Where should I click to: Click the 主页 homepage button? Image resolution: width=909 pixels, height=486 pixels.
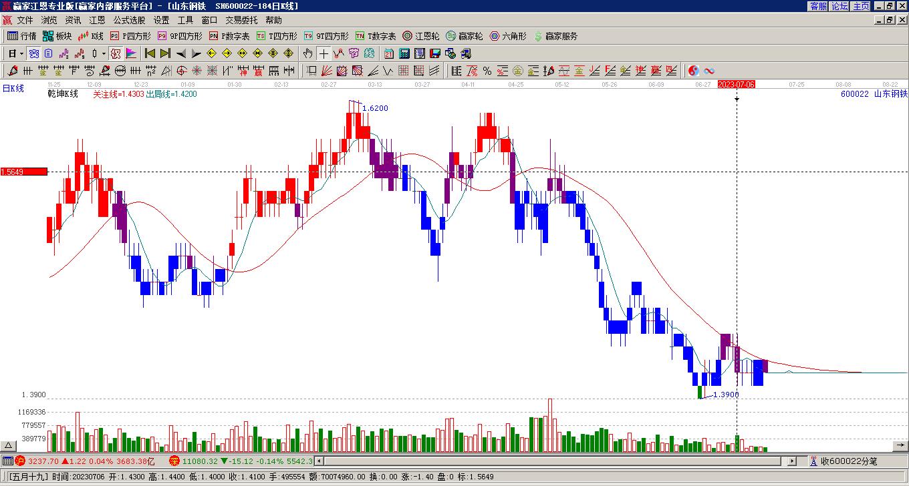tap(861, 6)
